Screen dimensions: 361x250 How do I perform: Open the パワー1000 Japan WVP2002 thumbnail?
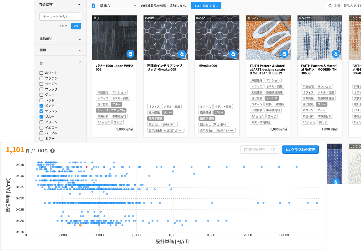114,38
